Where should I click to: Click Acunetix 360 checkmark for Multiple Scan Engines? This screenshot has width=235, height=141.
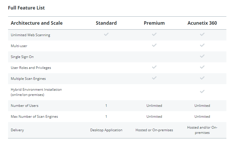(x=202, y=78)
